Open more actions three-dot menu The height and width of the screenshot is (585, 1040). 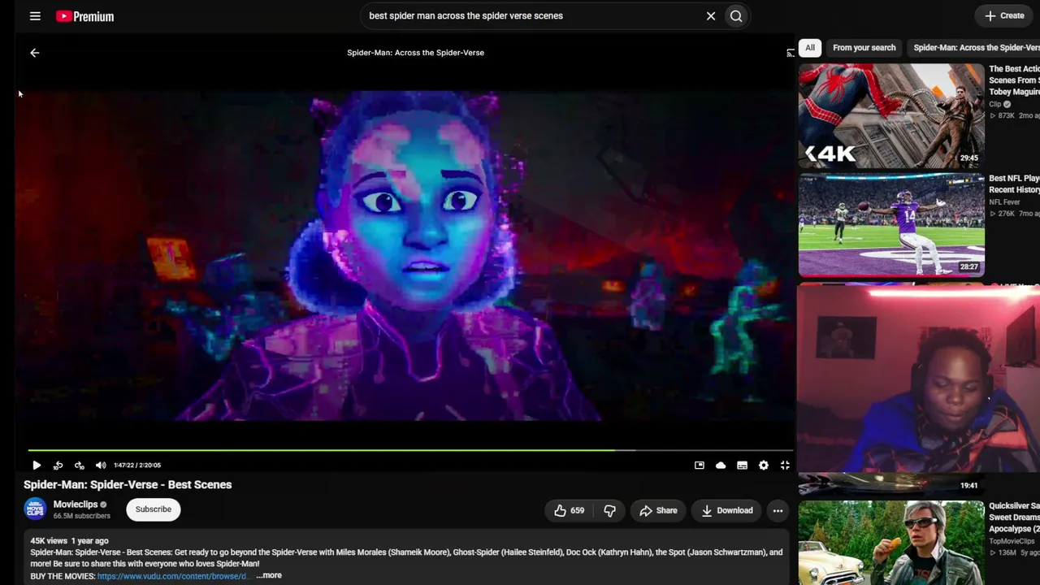[778, 510]
